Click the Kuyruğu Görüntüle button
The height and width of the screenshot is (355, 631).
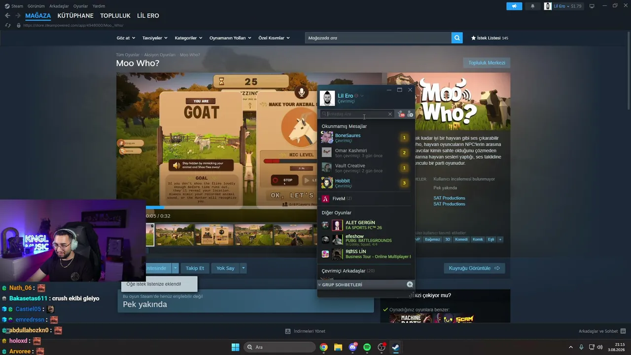click(474, 268)
